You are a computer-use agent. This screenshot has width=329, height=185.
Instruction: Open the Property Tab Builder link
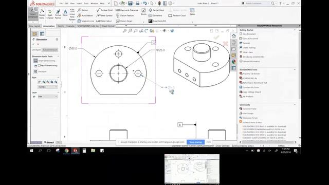pyautogui.click(x=250, y=74)
